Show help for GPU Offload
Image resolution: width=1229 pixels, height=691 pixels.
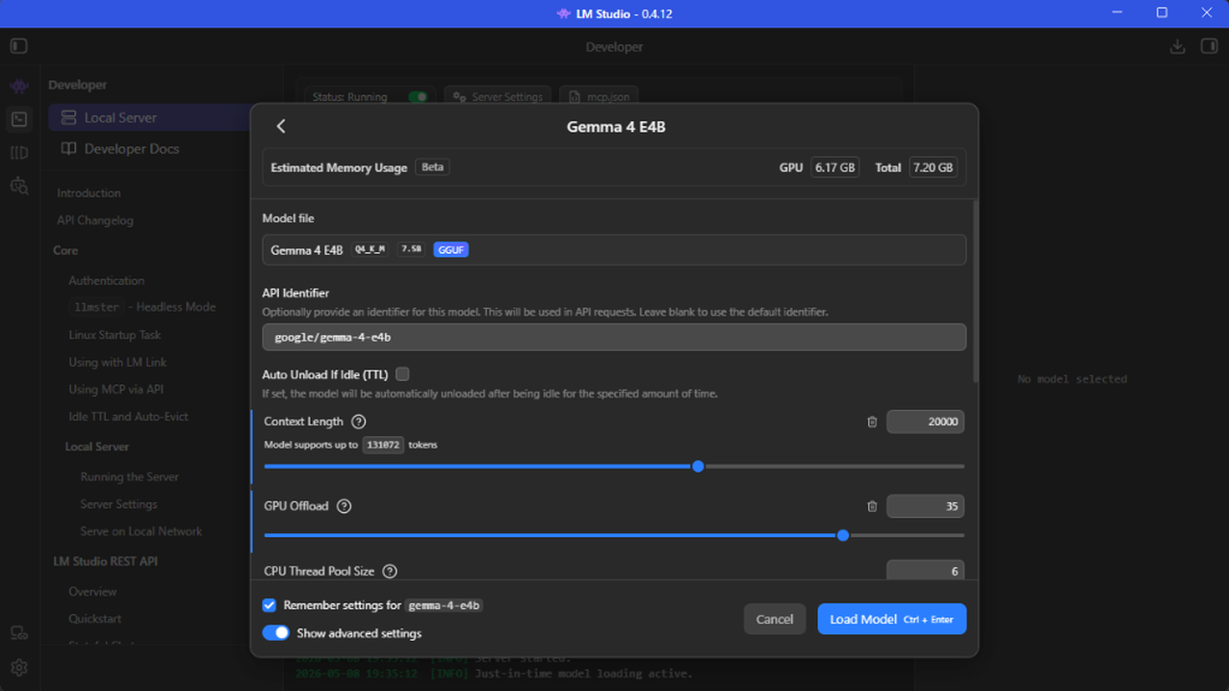[344, 506]
